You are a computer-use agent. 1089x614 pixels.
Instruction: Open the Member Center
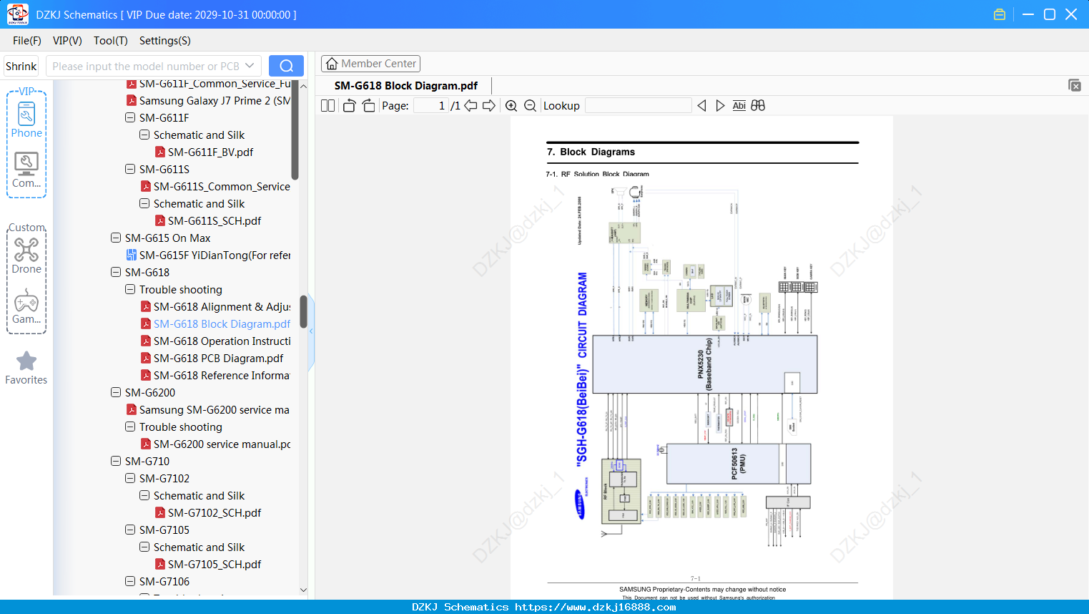click(x=370, y=64)
